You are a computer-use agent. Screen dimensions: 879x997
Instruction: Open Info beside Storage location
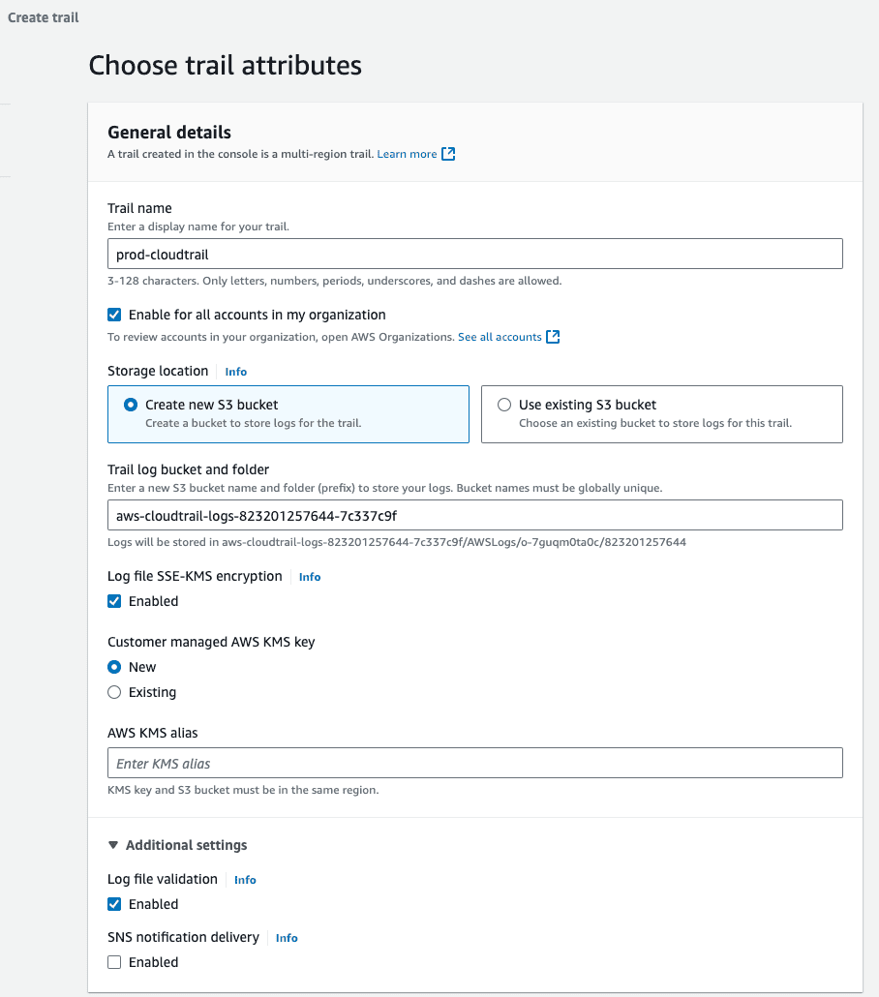[235, 371]
